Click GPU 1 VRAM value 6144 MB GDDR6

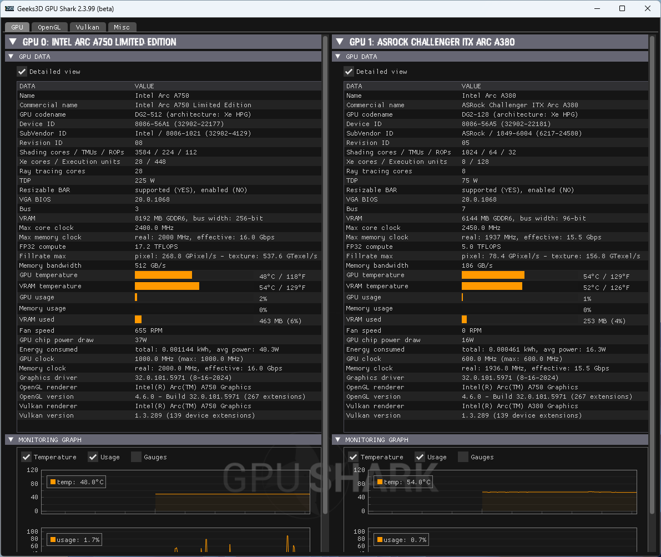pyautogui.click(x=523, y=218)
